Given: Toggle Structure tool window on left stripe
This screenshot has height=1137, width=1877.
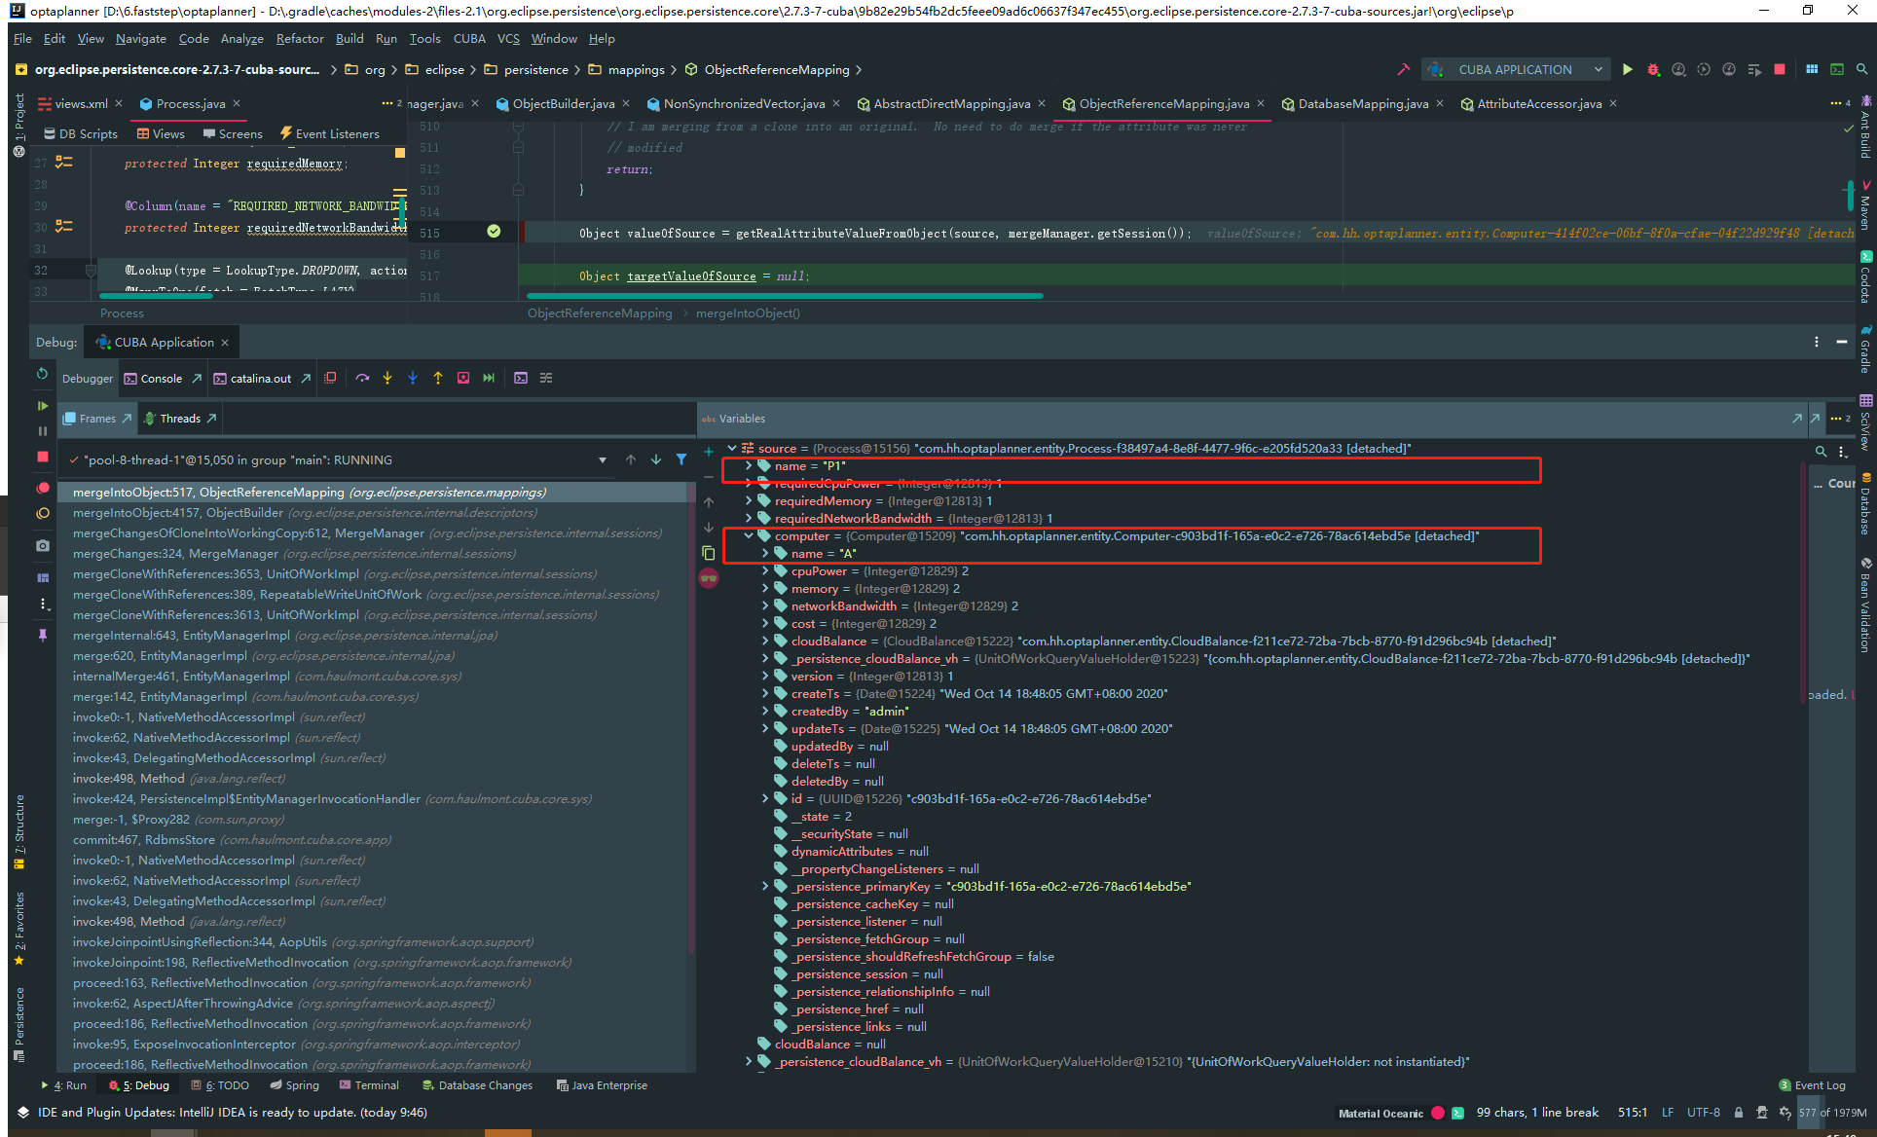Looking at the screenshot, I should pos(18,832).
